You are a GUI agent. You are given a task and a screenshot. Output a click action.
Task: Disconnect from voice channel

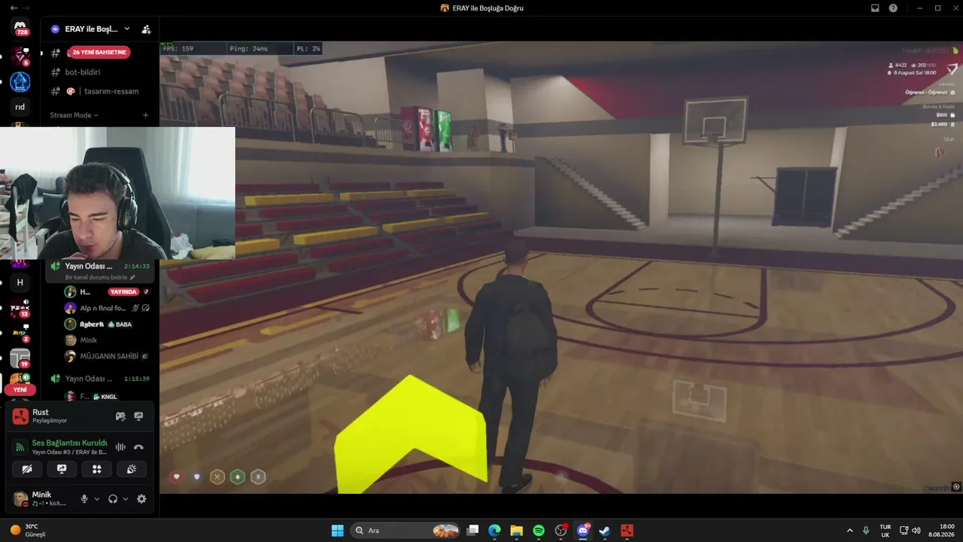point(138,447)
